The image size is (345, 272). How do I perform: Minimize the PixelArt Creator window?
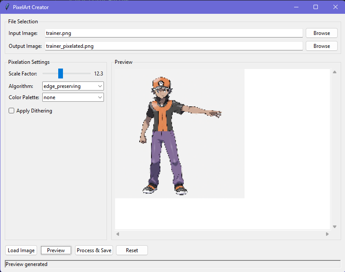tap(296, 7)
